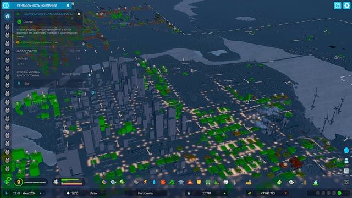Open game settings gear icon
Image resolution: width=352 pixels, height=198 pixels.
pyautogui.click(x=346, y=5)
